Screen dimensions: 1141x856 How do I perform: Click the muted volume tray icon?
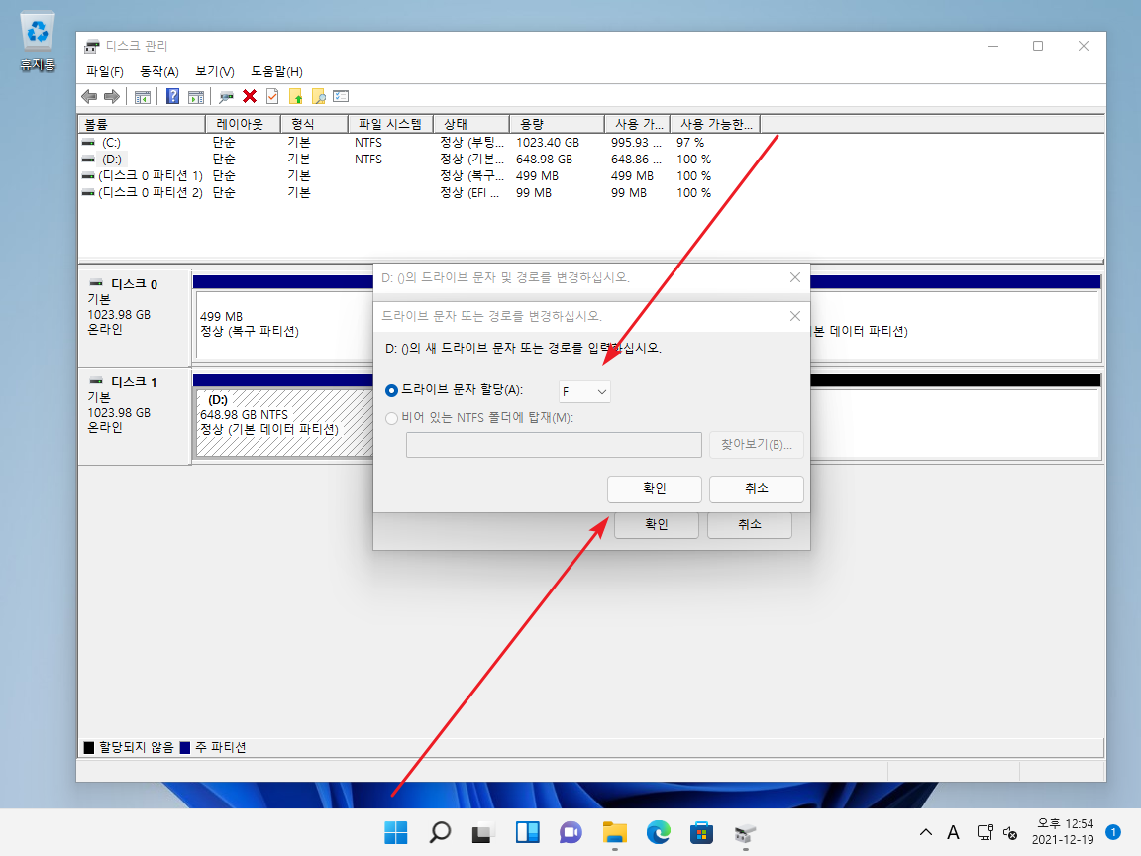click(x=1009, y=832)
